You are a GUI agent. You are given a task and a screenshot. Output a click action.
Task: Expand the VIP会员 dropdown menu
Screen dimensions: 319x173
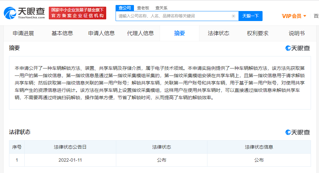point(294,16)
